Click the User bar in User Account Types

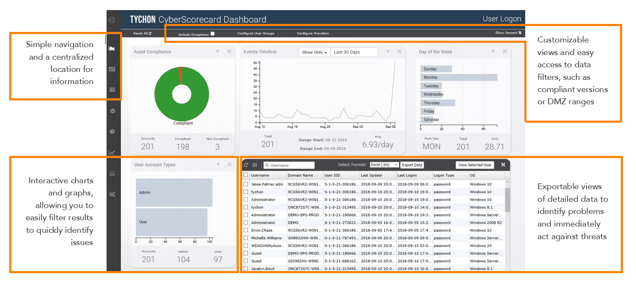(x=172, y=222)
